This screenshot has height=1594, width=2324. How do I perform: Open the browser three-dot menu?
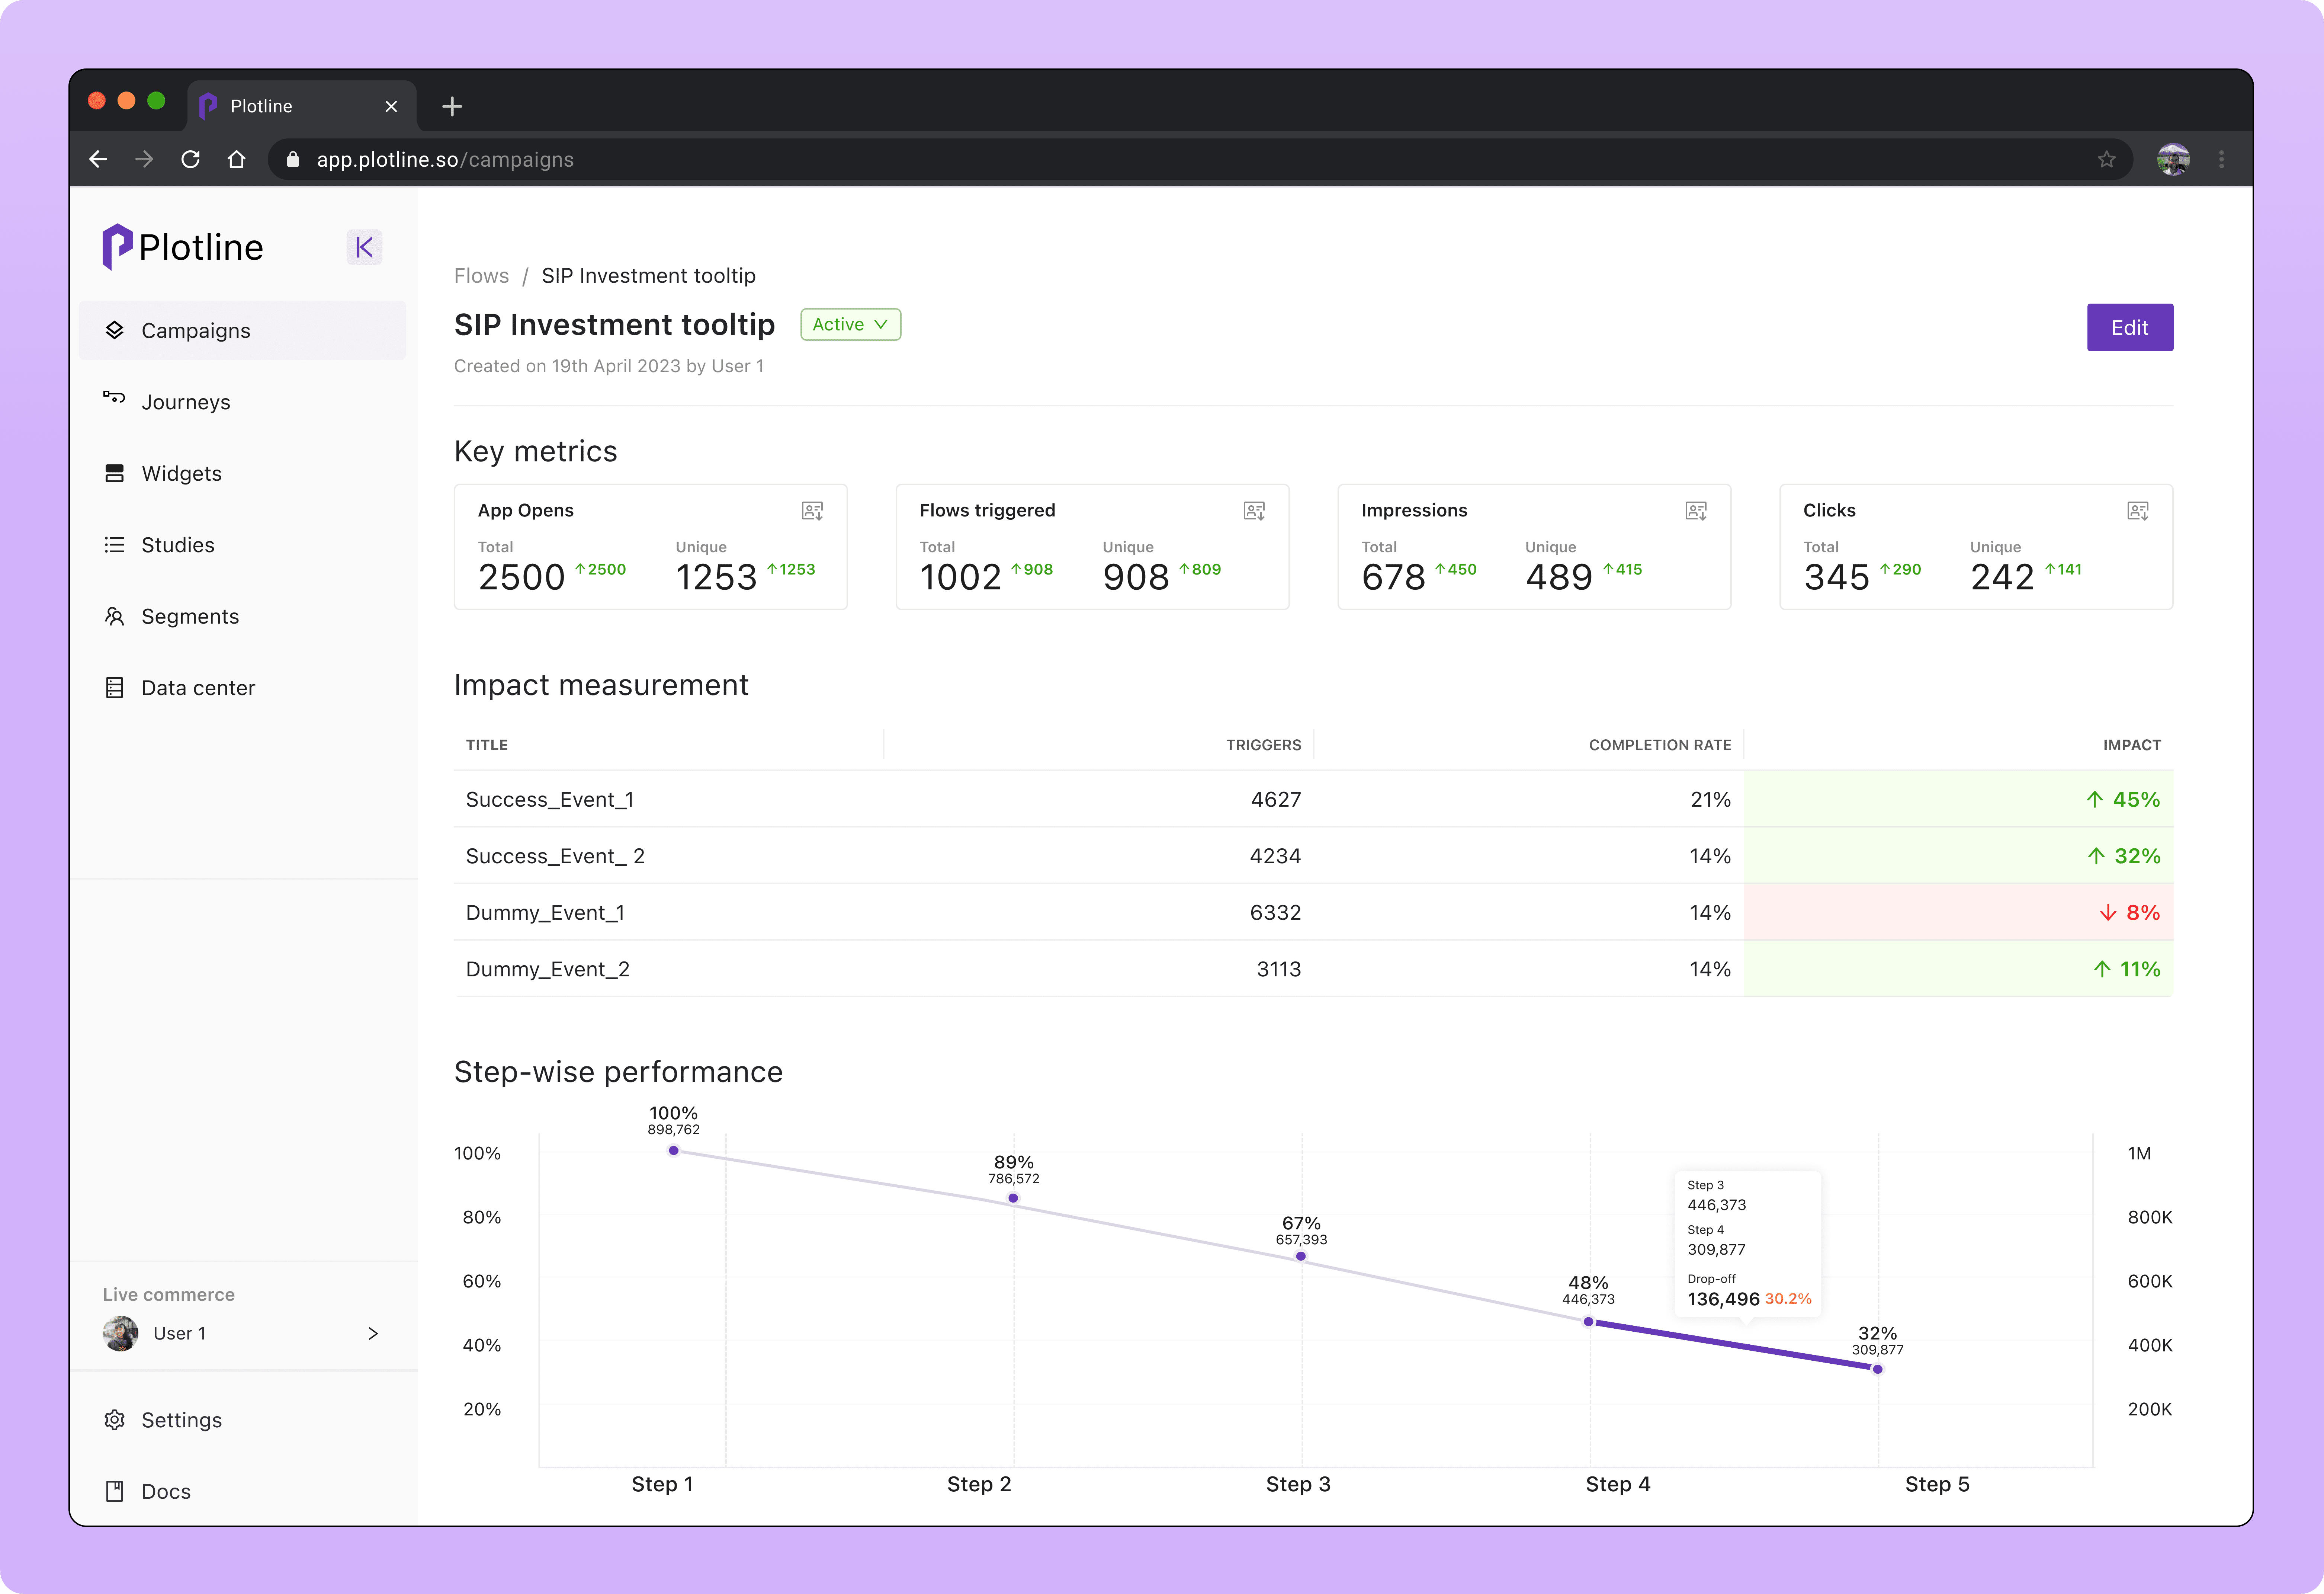coord(2222,160)
